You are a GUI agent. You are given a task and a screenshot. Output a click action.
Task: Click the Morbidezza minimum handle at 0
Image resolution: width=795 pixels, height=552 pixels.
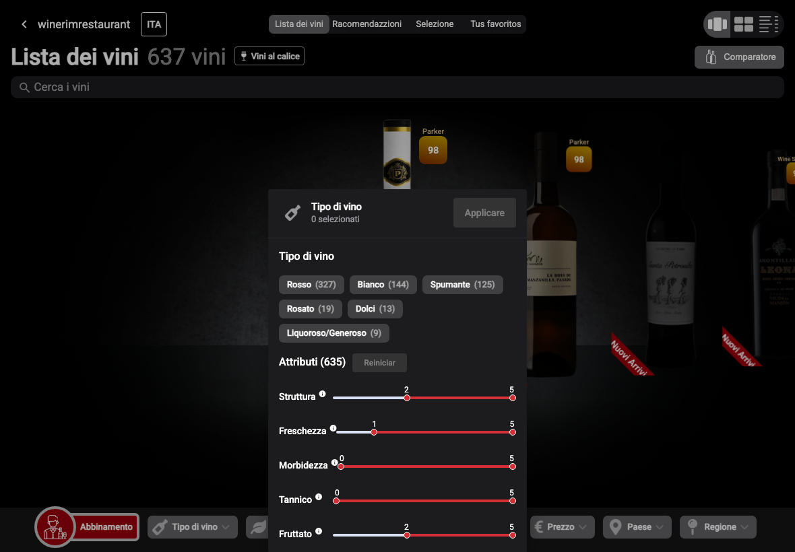click(x=341, y=467)
